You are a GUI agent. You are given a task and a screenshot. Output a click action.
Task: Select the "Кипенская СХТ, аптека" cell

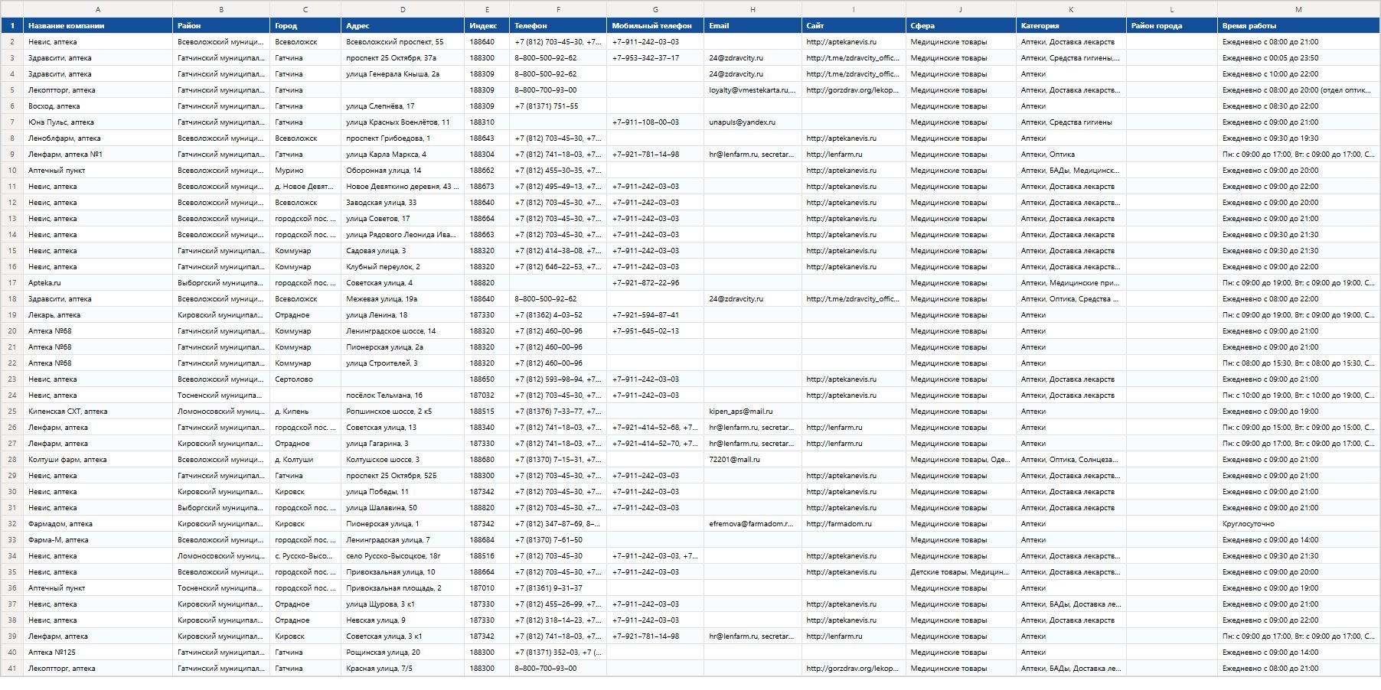coord(98,412)
